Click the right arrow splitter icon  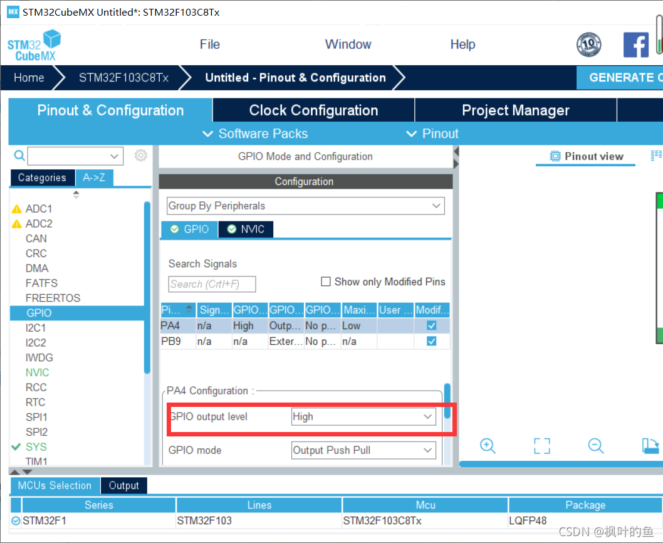(x=456, y=164)
